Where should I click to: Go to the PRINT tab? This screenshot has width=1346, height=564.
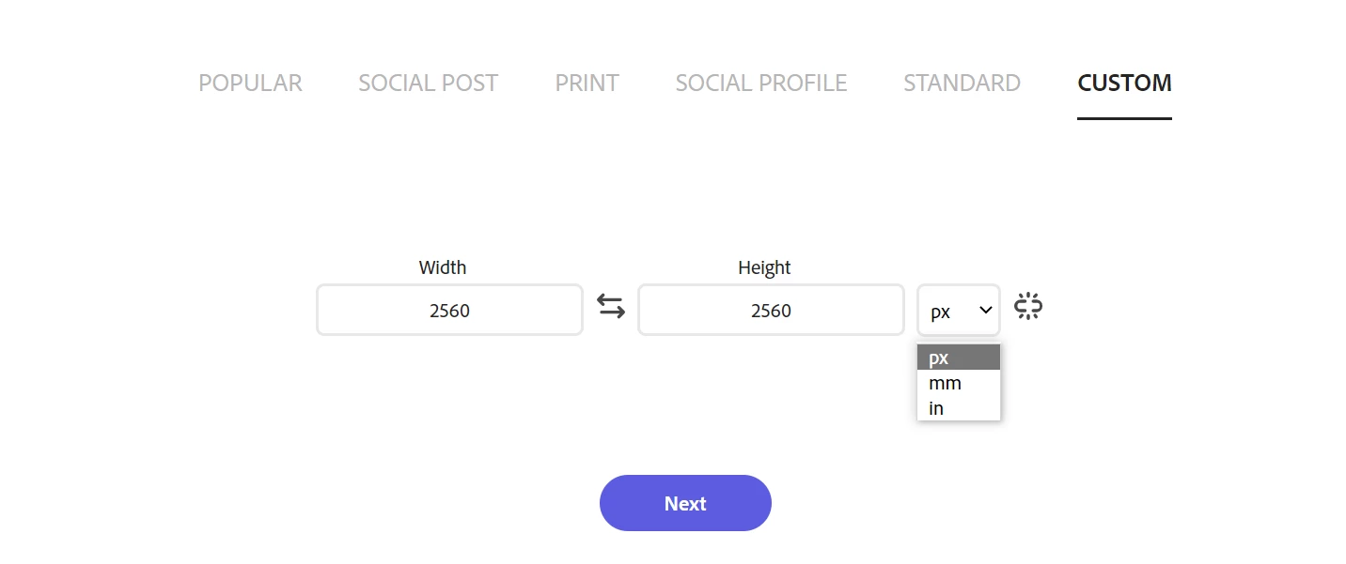pos(587,83)
